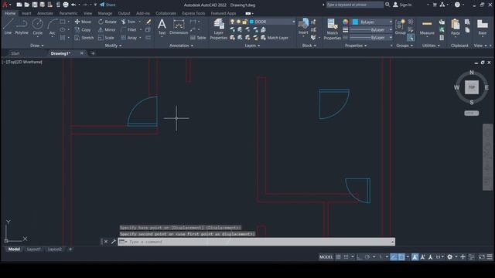Expand the Modify panel

pos(113,46)
